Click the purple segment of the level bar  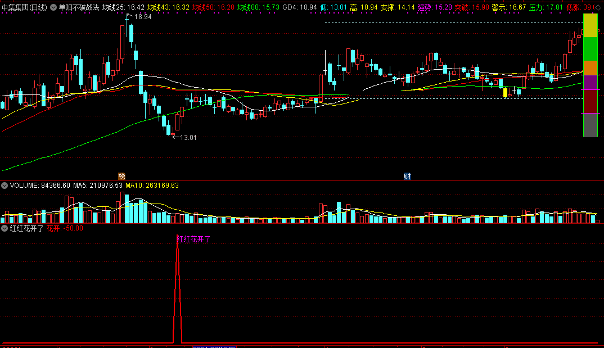[590, 83]
